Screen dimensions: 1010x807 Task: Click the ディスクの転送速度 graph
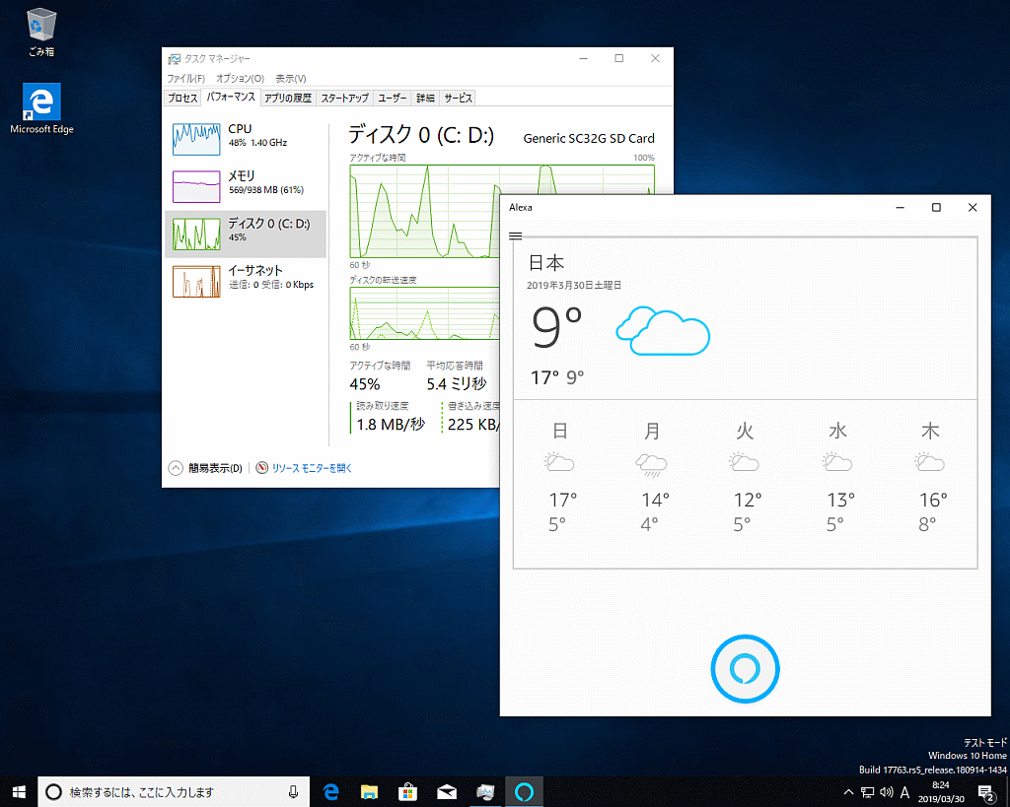click(425, 312)
